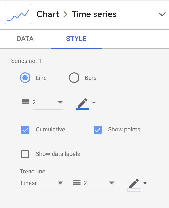Switch to the STYLE tab
169x208 pixels.
tap(76, 39)
